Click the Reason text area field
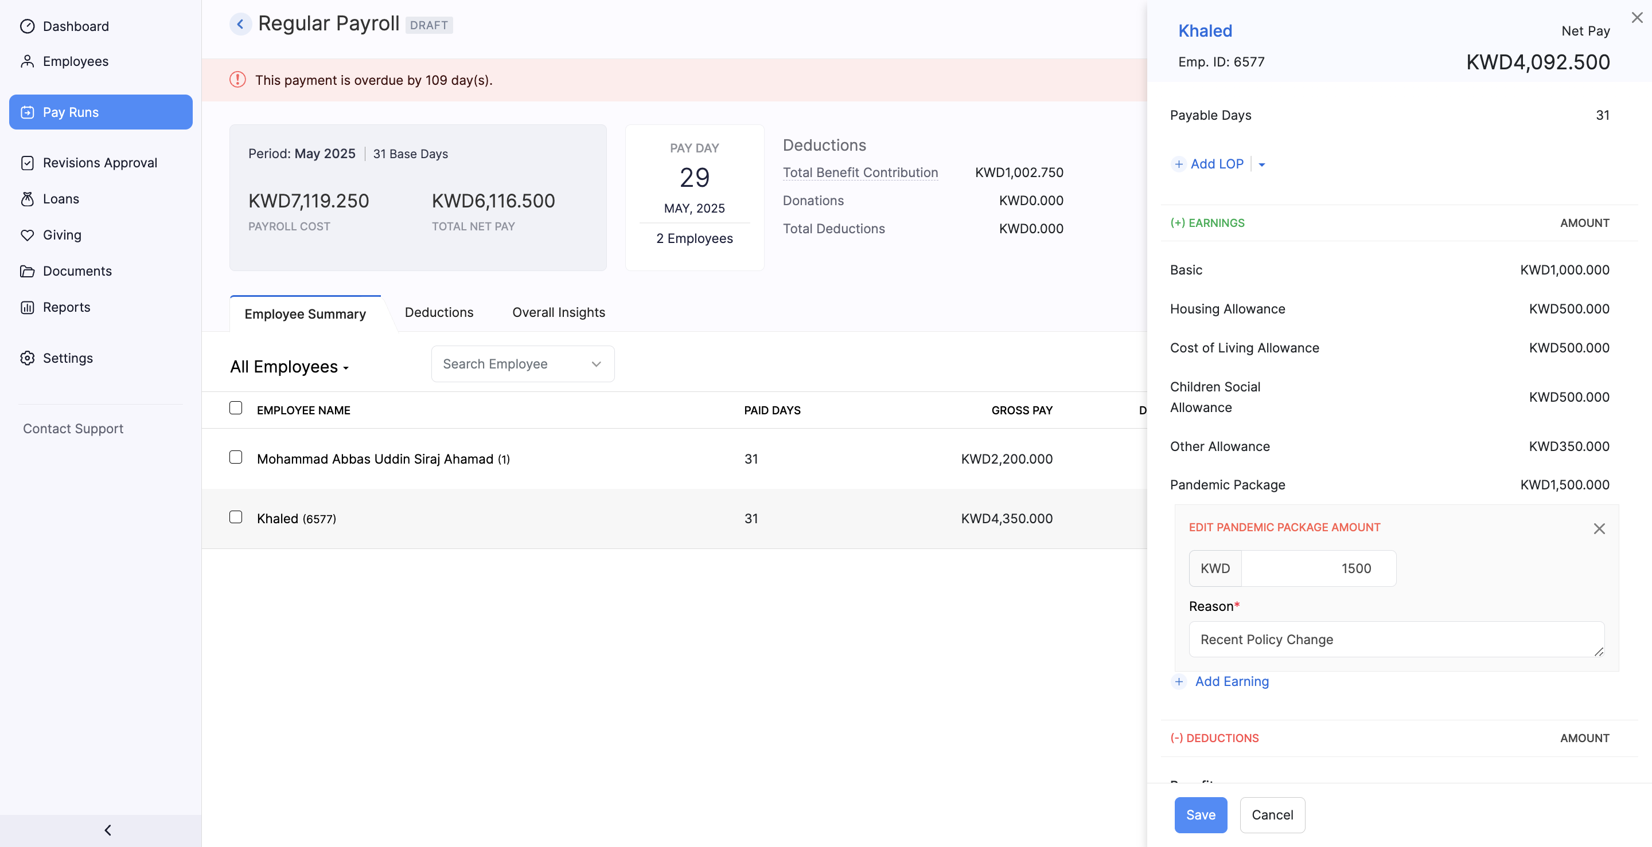Screen dimensions: 1652x847 pyautogui.click(x=1396, y=640)
